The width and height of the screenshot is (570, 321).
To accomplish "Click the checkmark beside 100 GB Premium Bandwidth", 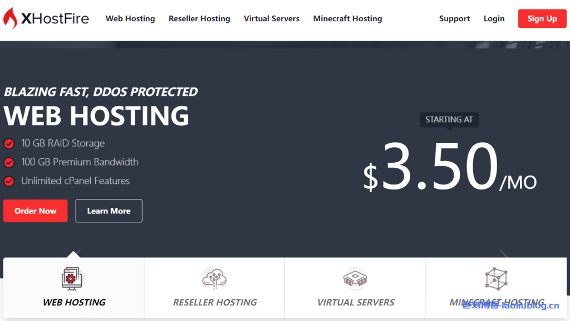I will tap(8, 162).
